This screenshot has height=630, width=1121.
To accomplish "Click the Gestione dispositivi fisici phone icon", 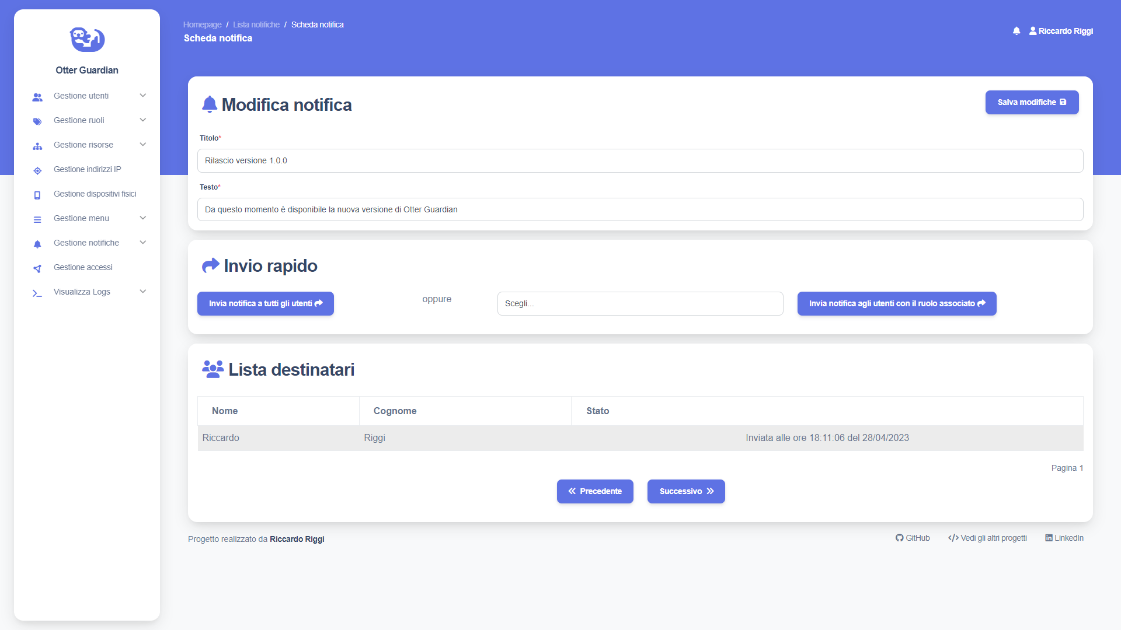I will 37,195.
